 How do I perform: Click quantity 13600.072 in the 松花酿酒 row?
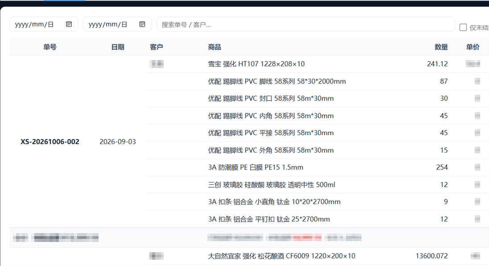tap(431, 256)
